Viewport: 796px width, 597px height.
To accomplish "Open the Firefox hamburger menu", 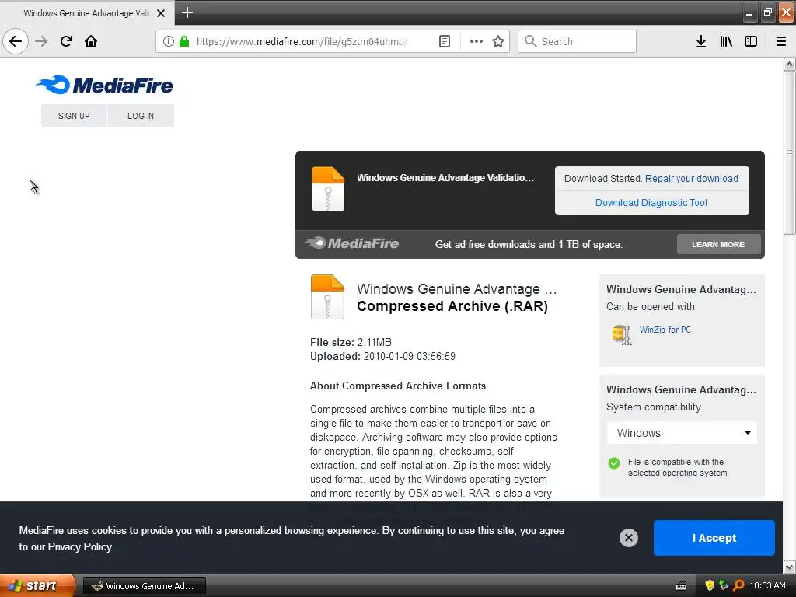I will 781,41.
